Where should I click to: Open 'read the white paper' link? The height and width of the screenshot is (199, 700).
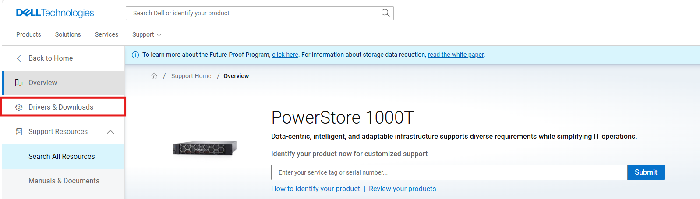point(456,55)
